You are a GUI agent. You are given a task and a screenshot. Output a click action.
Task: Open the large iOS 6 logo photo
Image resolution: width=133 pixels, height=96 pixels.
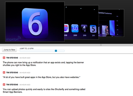(x=35, y=22)
